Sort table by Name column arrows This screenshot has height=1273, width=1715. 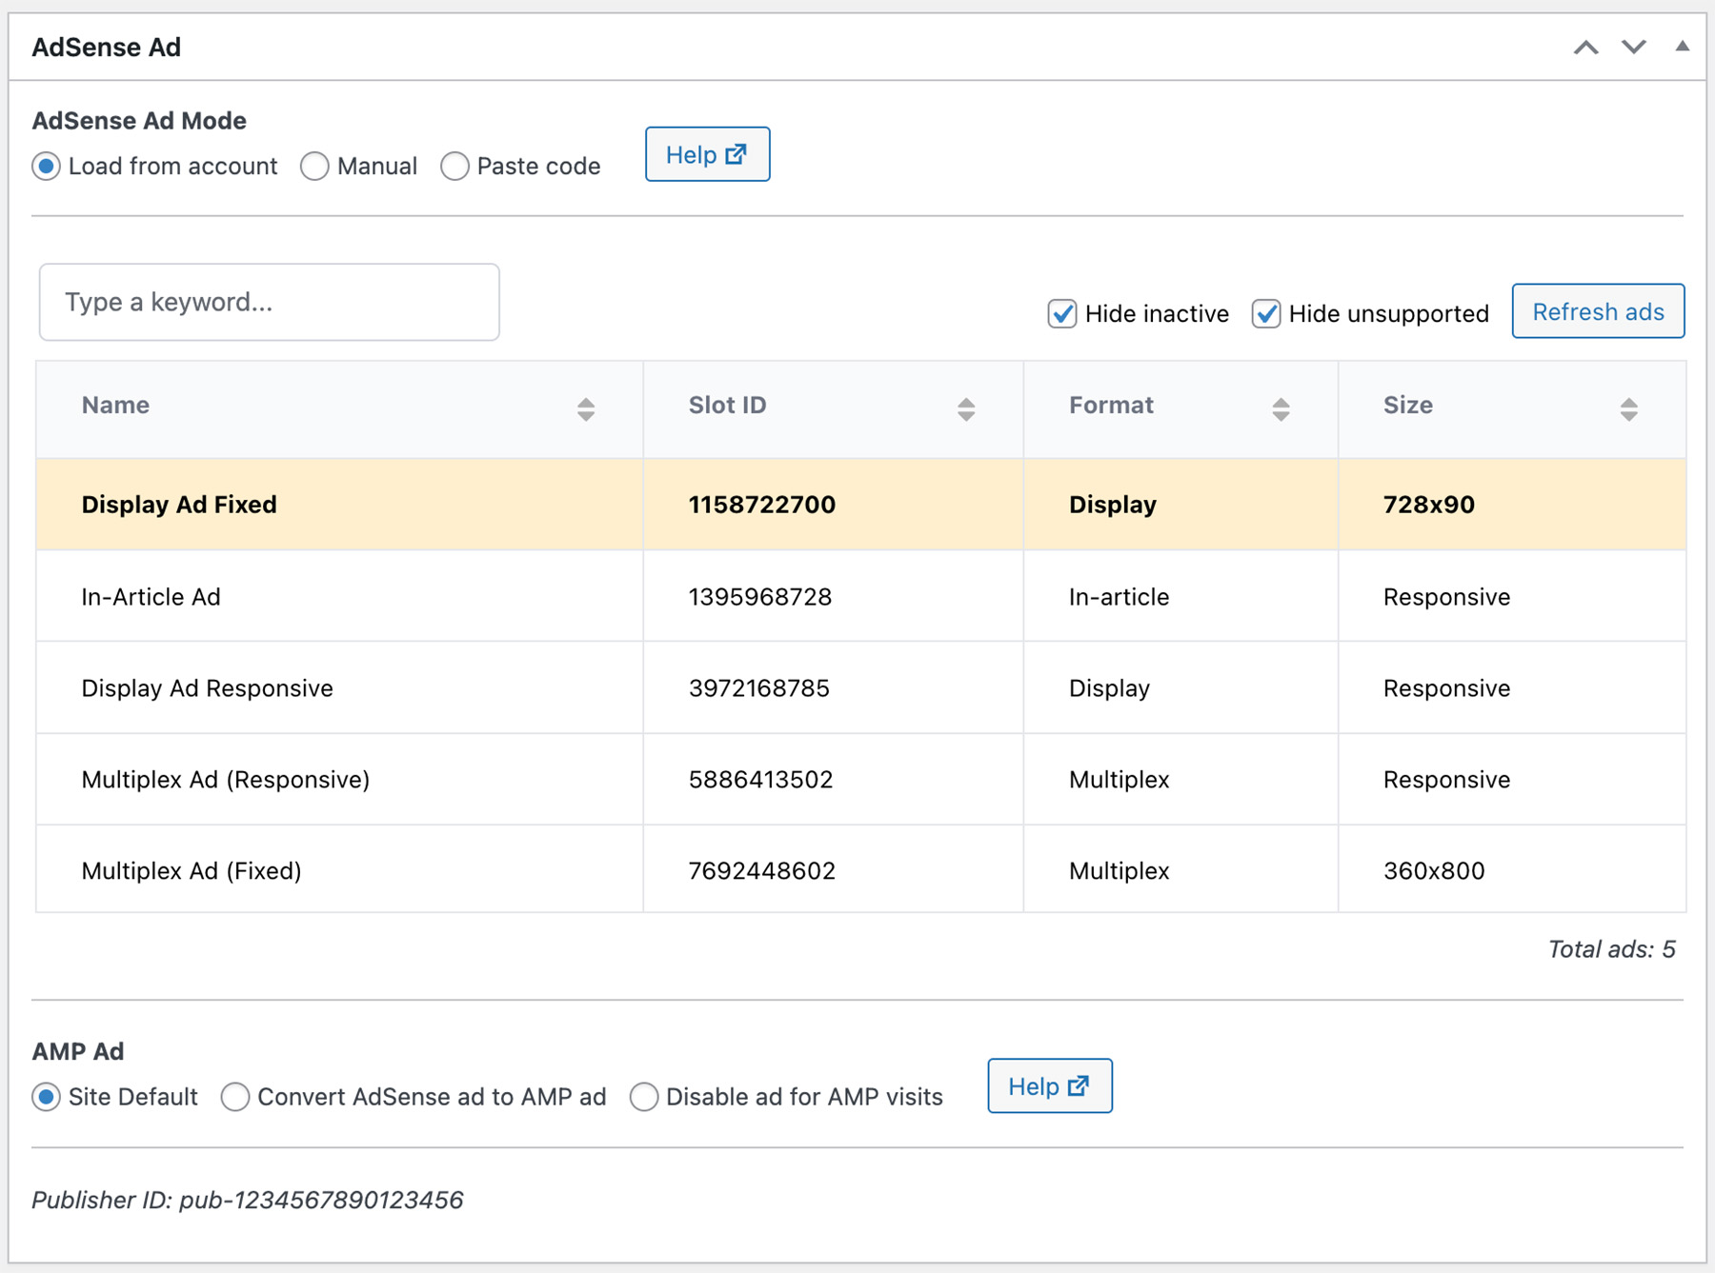tap(586, 409)
